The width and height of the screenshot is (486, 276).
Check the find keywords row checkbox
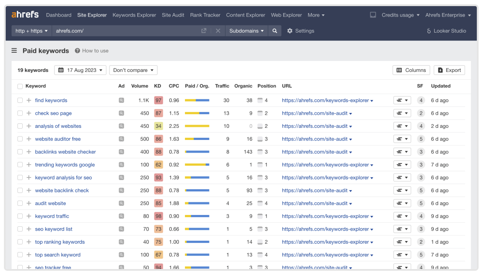20,100
